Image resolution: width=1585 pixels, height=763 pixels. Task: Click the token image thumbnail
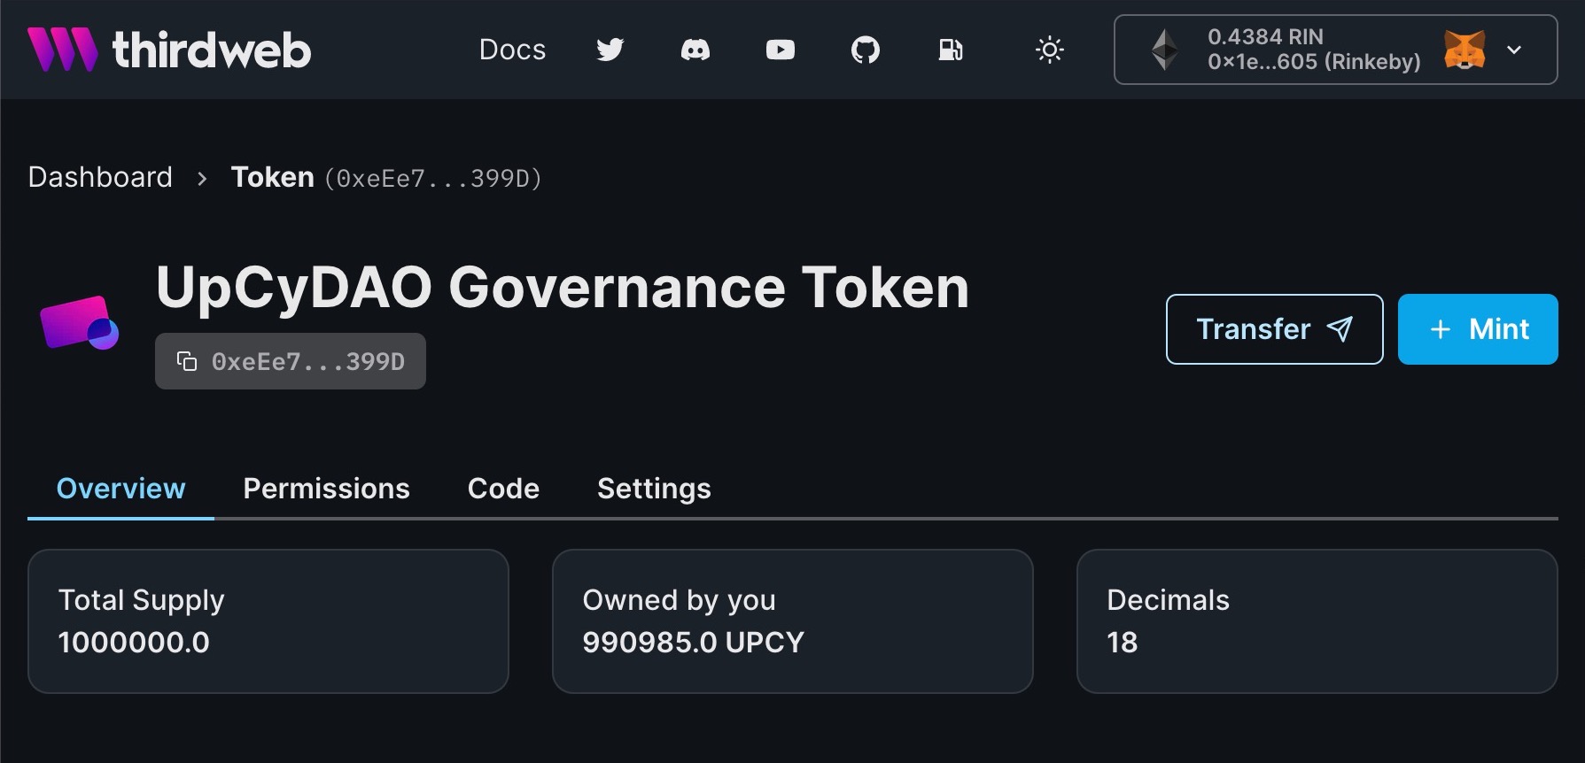coord(79,322)
